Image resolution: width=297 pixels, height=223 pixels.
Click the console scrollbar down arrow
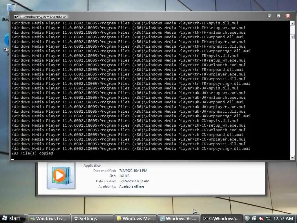(x=292, y=158)
